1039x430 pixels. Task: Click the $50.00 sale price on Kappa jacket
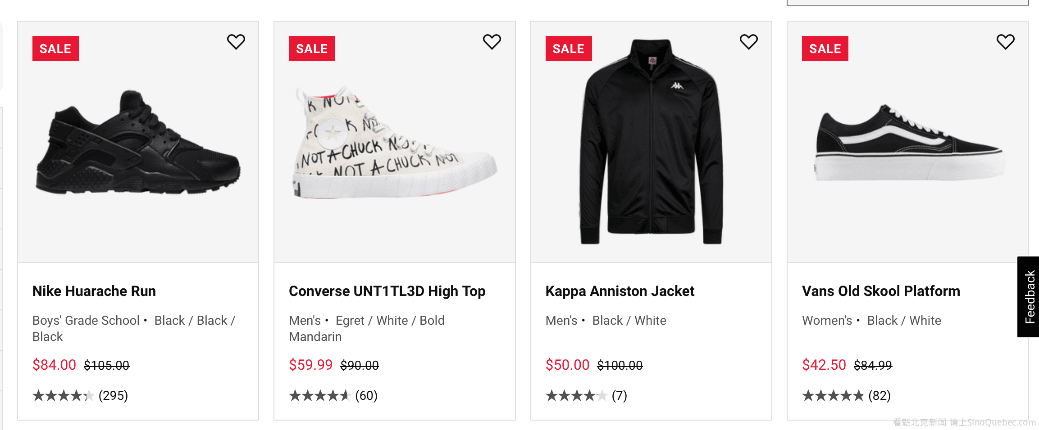click(567, 365)
